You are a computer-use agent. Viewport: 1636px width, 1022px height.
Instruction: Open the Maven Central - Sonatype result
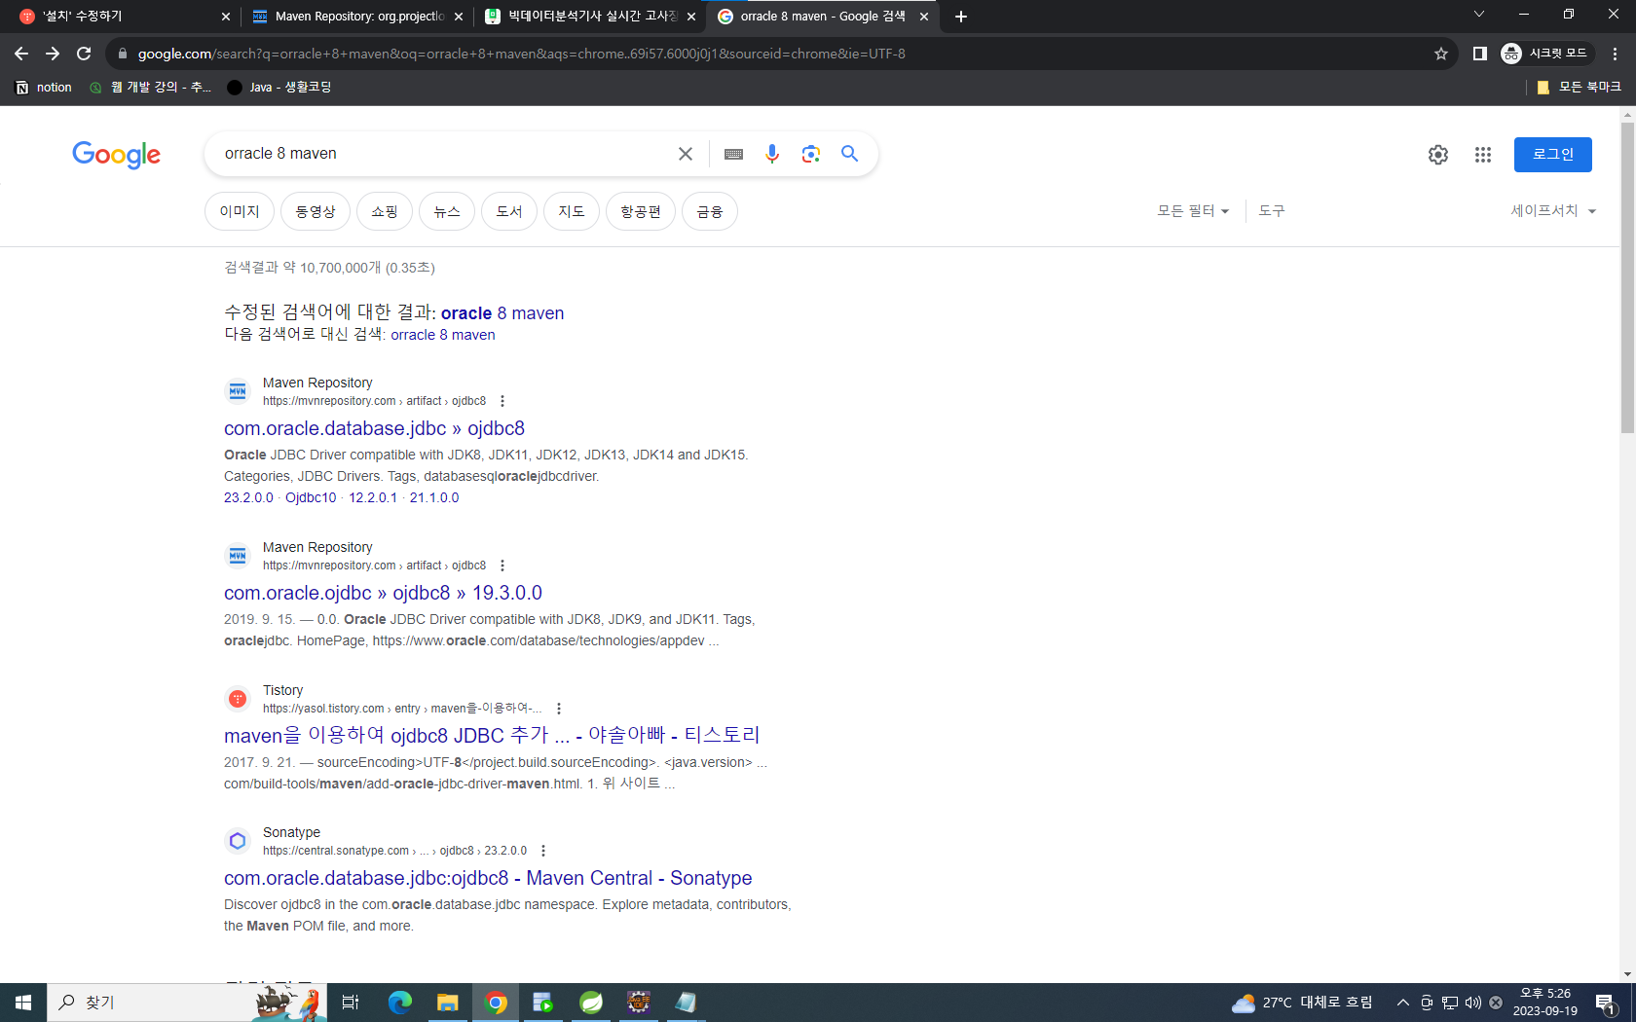488,878
